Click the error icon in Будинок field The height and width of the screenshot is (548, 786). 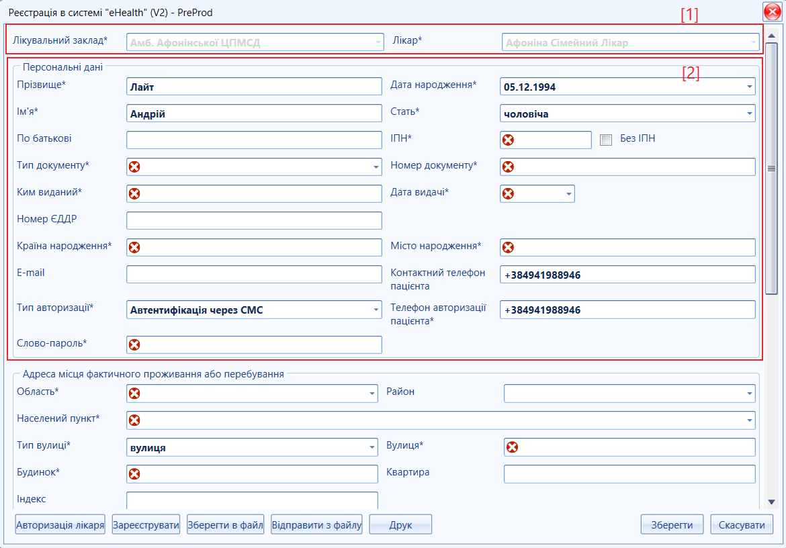tap(134, 474)
